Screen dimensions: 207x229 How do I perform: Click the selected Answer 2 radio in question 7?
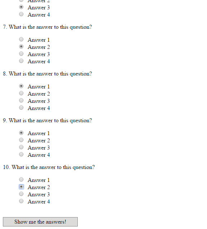[21, 46]
